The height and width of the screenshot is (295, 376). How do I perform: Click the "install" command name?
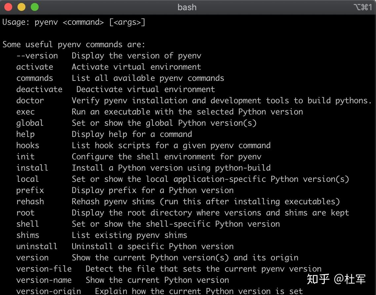(32, 168)
